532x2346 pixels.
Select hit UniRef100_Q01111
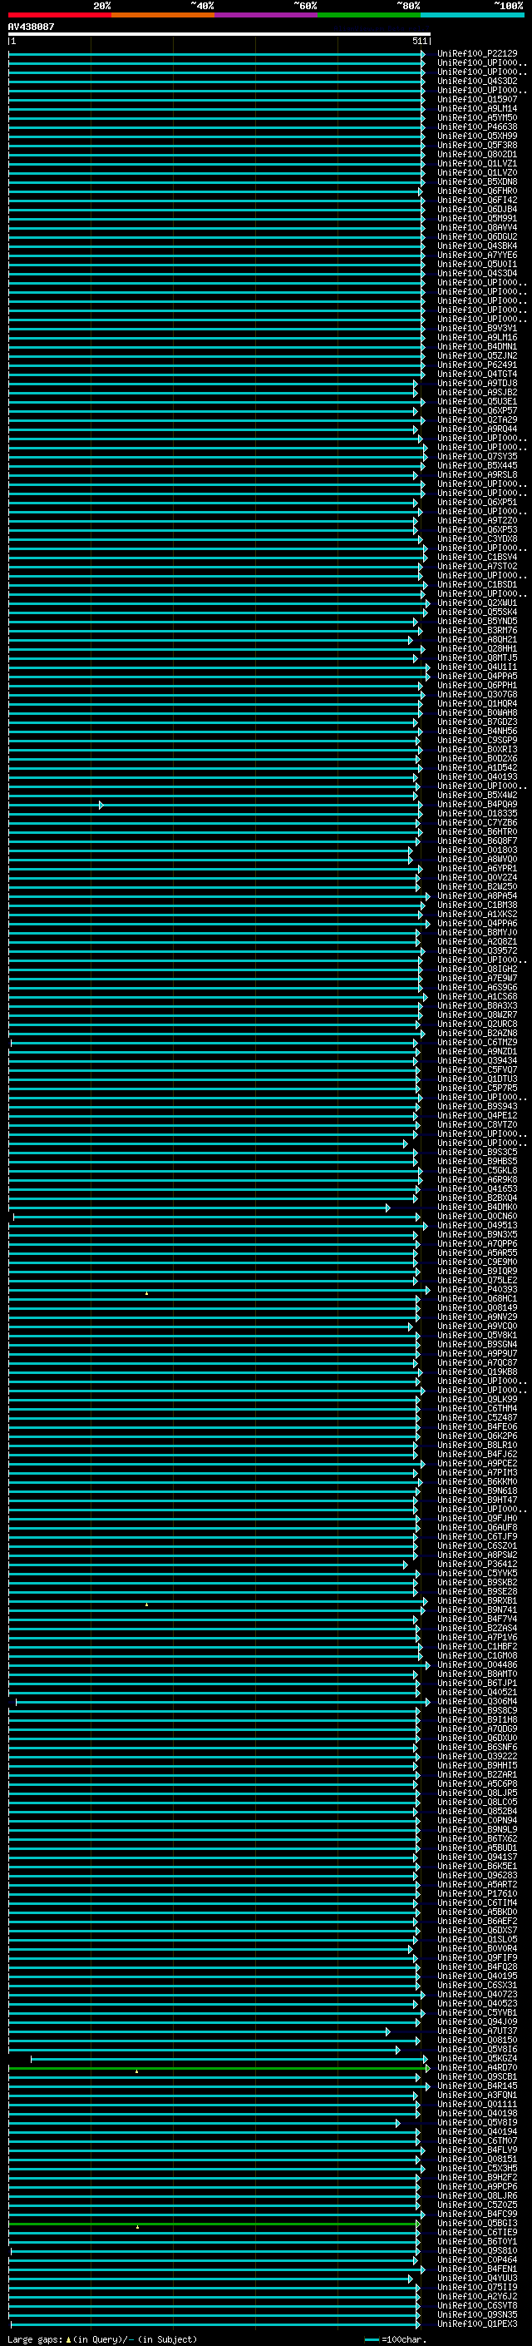tap(476, 2105)
